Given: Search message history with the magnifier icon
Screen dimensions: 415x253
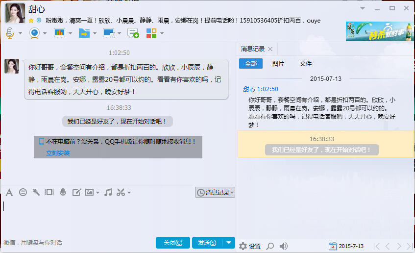Looking at the screenshot, I should (x=270, y=246).
